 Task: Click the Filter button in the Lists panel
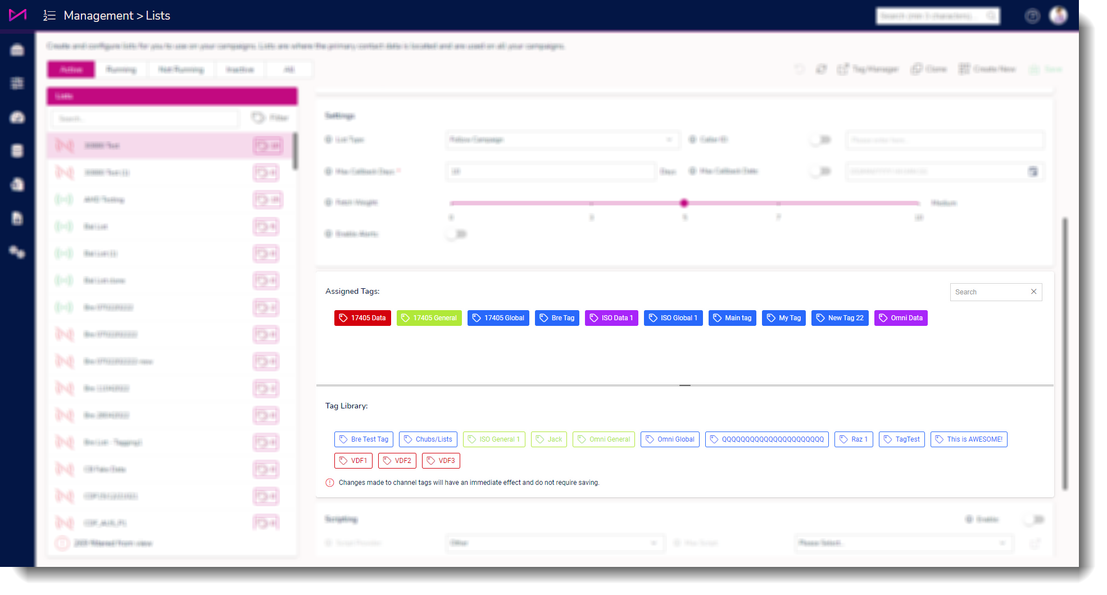coord(270,117)
